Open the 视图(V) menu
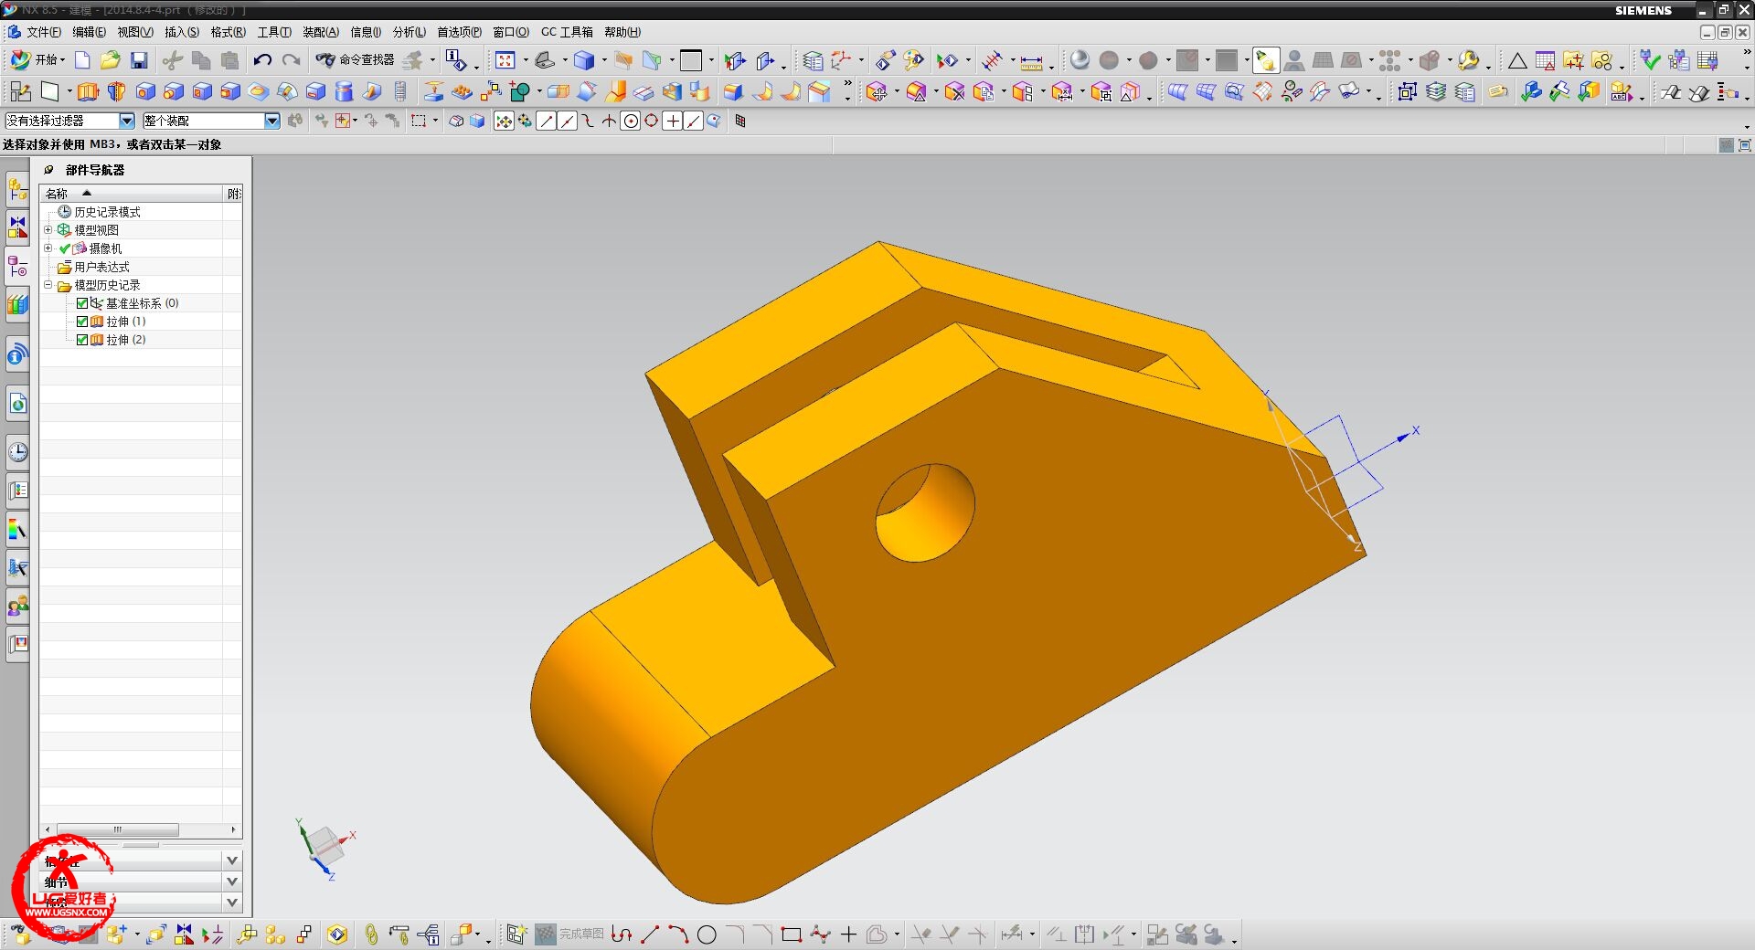The width and height of the screenshot is (1755, 950). point(135,32)
